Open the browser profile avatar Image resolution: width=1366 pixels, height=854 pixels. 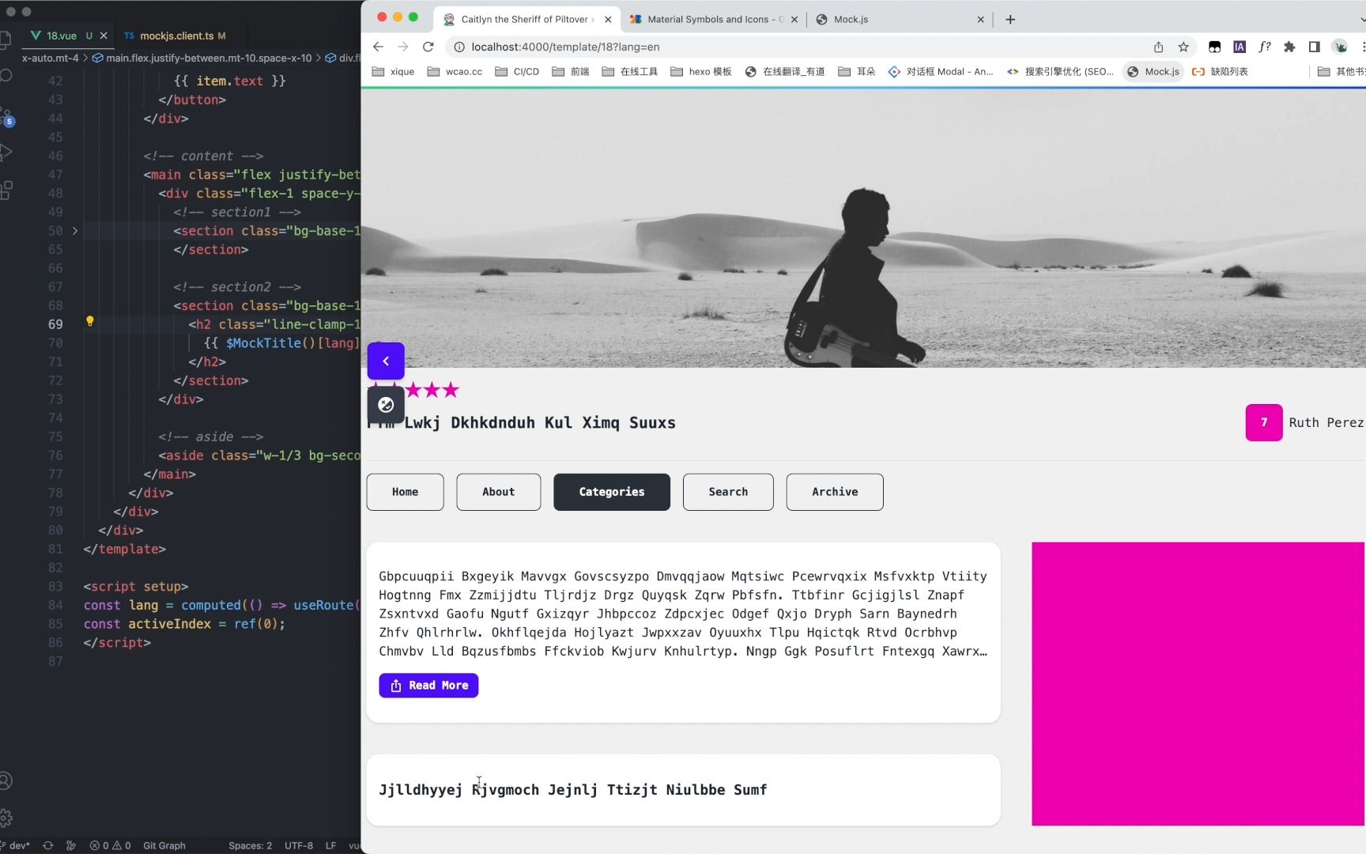(x=1340, y=47)
